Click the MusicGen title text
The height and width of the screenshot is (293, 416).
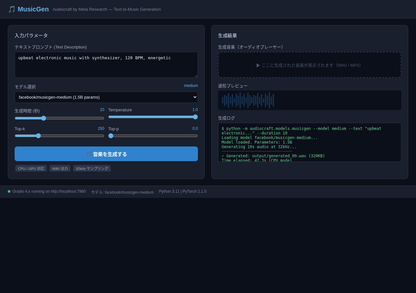click(33, 9)
